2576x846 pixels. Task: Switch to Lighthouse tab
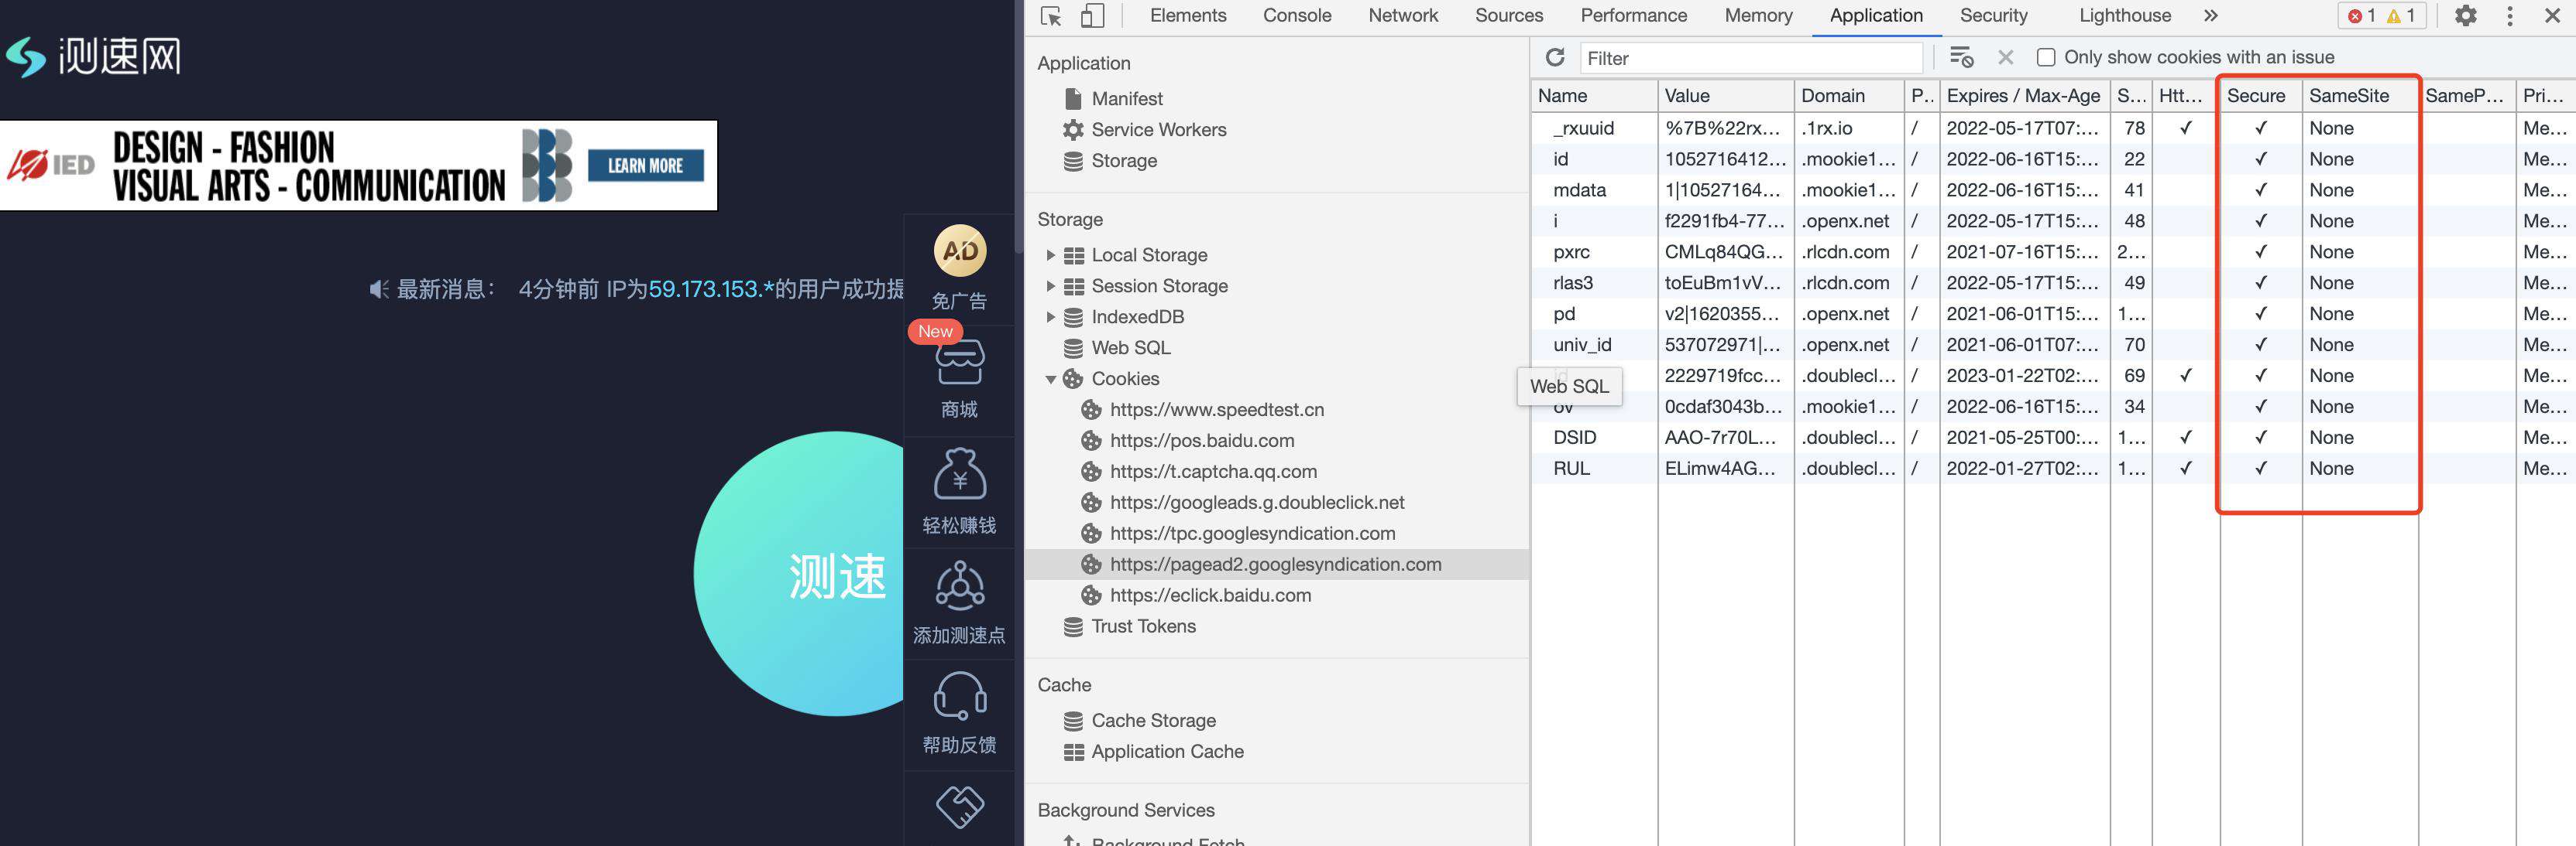pyautogui.click(x=2125, y=16)
